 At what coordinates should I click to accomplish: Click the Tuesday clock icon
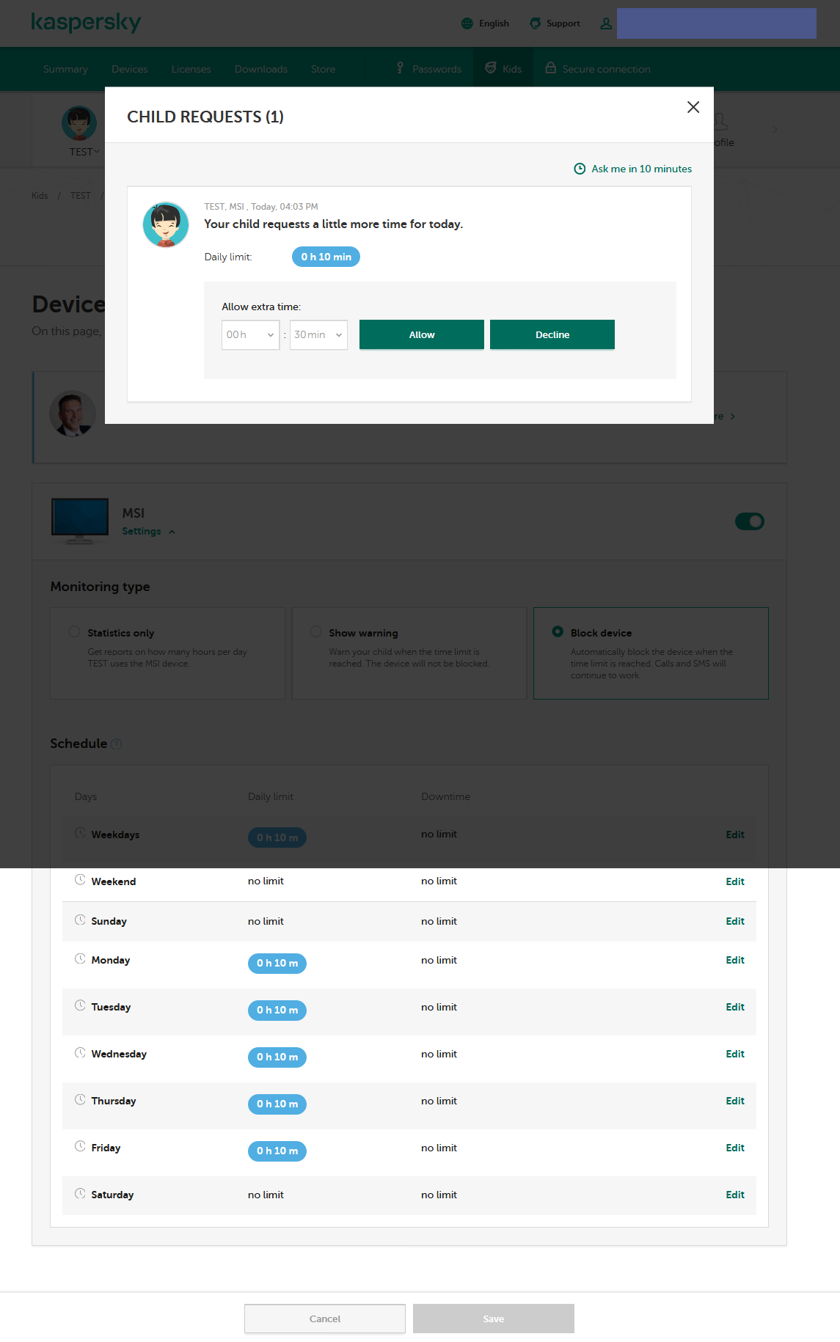pyautogui.click(x=80, y=1005)
